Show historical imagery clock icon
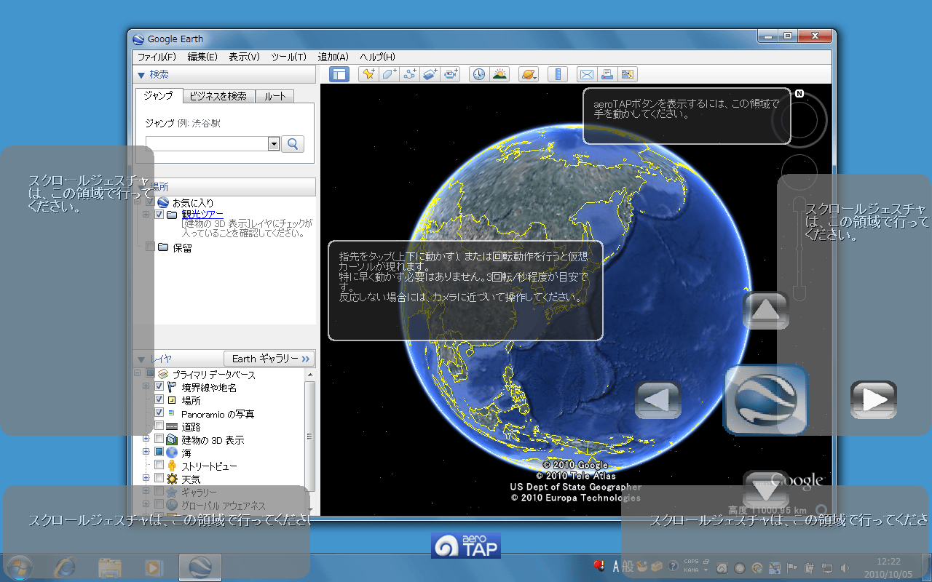This screenshot has height=582, width=932. point(478,73)
